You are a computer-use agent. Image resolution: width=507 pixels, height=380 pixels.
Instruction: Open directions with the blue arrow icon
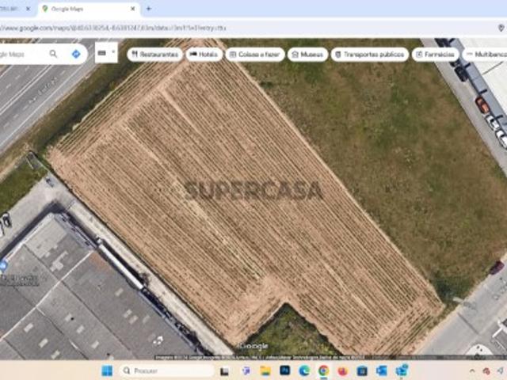click(76, 54)
